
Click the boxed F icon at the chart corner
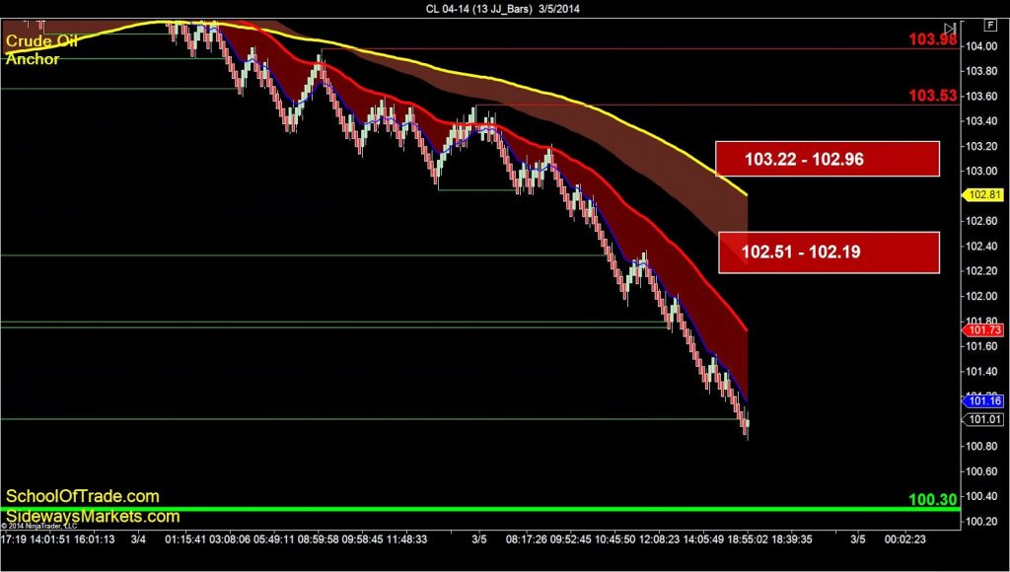point(990,25)
